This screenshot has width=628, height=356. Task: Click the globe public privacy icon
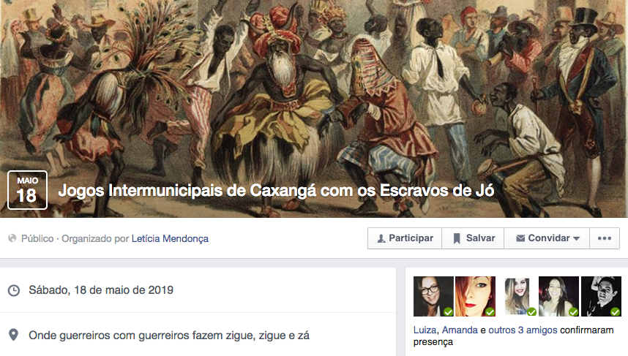click(x=12, y=238)
